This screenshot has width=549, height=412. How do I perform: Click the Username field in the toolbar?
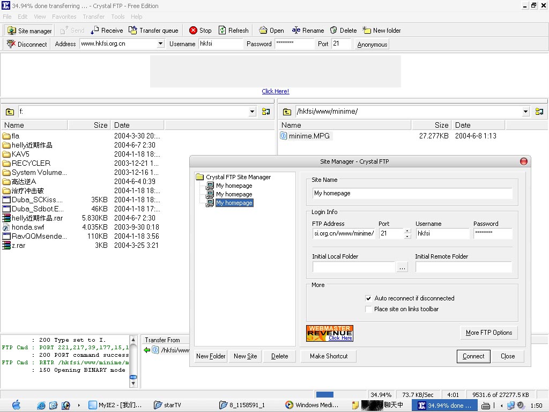[220, 44]
